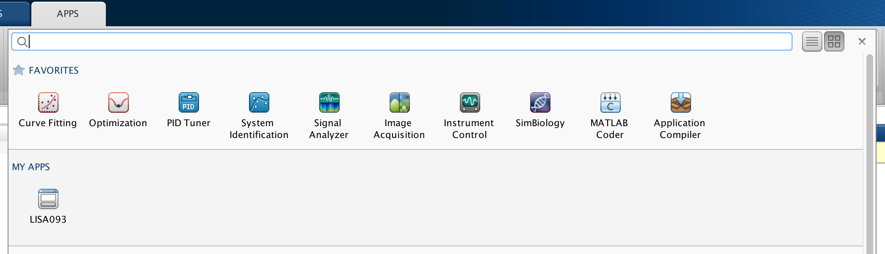The height and width of the screenshot is (254, 885).
Task: Click the Favorites star icon
Action: (x=19, y=70)
